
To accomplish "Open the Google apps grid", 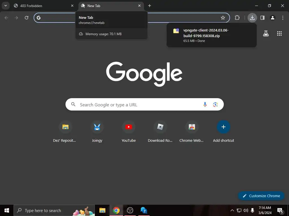I will 279,33.
